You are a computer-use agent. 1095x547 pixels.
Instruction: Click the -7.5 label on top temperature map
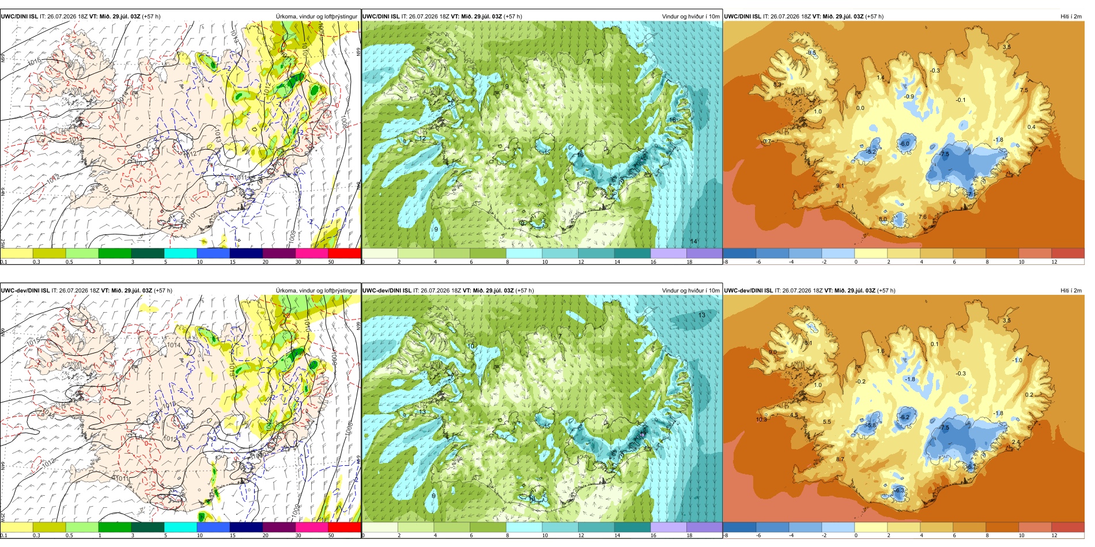944,154
